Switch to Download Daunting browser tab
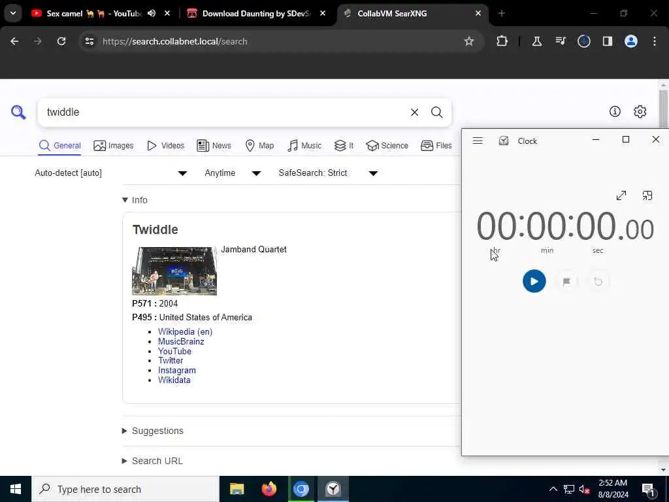This screenshot has height=502, width=669. click(x=256, y=13)
